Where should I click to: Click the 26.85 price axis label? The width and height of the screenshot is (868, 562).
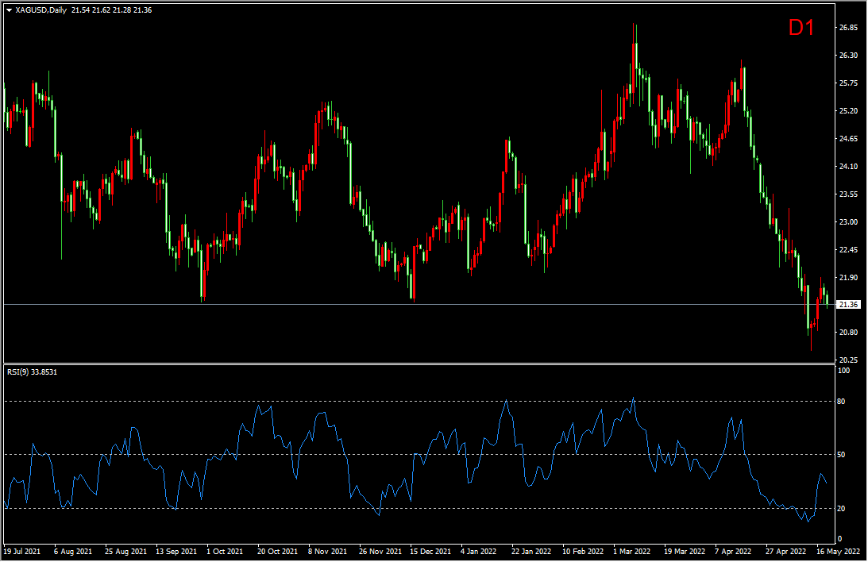pyautogui.click(x=849, y=28)
